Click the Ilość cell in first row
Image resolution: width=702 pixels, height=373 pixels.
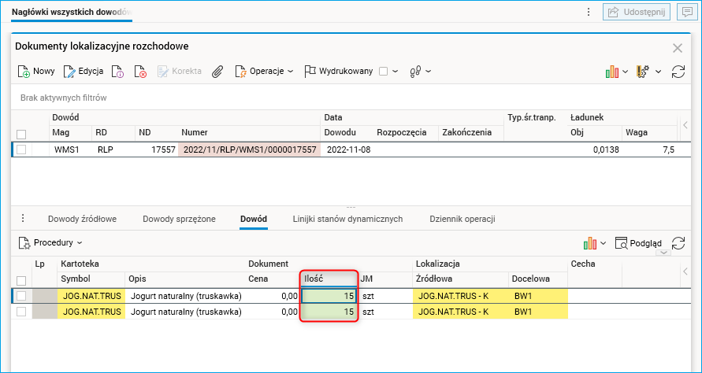(329, 296)
